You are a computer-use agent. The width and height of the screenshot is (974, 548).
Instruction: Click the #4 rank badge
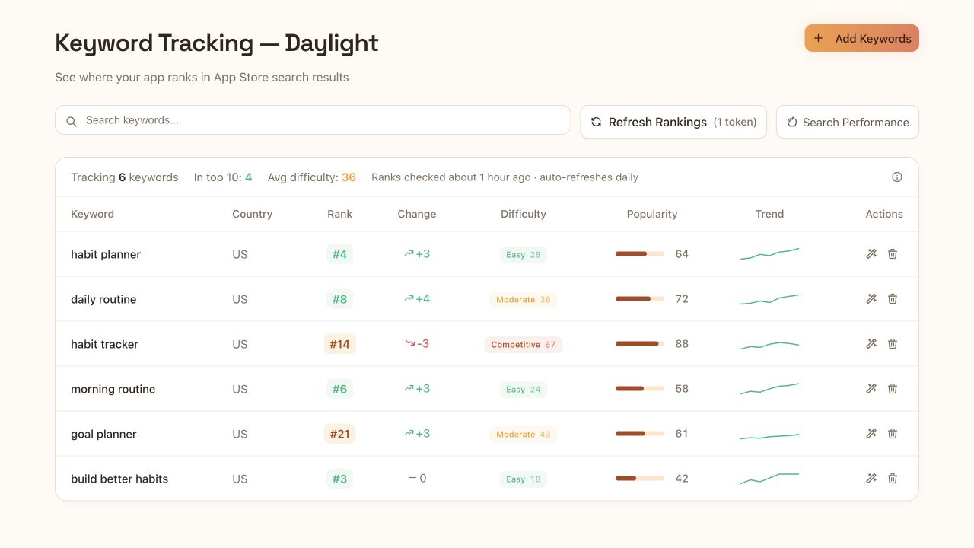click(339, 254)
